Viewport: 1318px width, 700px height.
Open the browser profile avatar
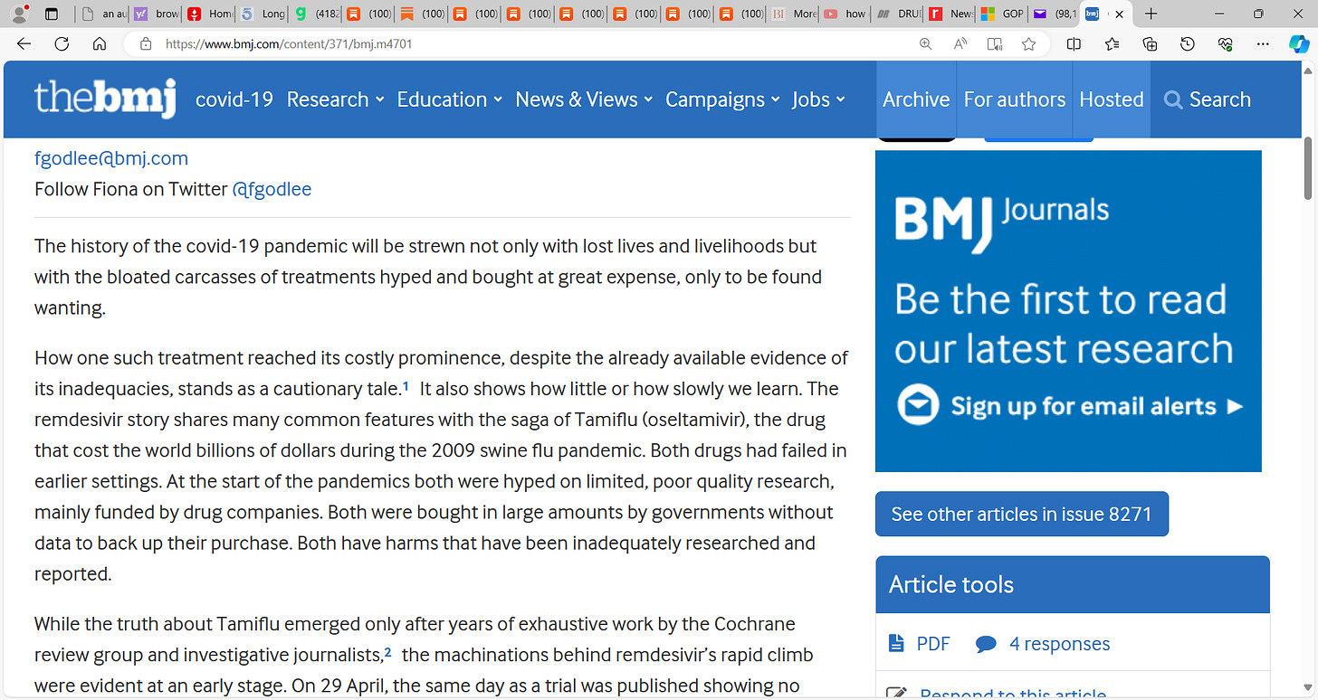tap(19, 14)
